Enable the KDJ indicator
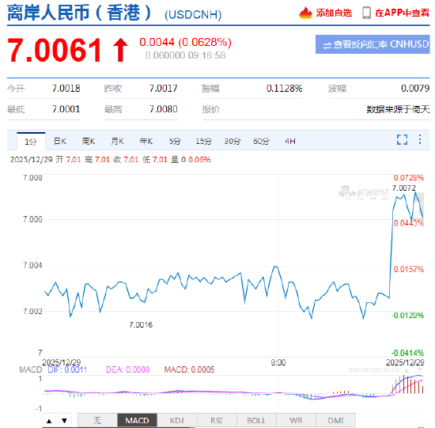This screenshot has height=428, width=435. (x=177, y=421)
